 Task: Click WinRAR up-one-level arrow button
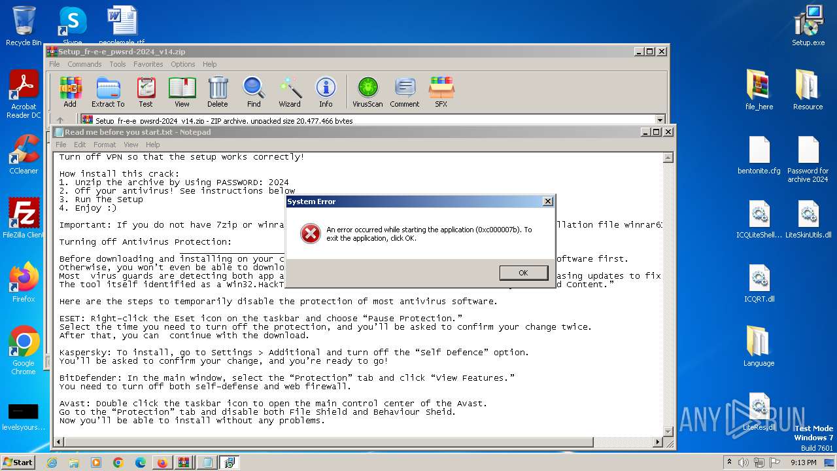coord(60,120)
